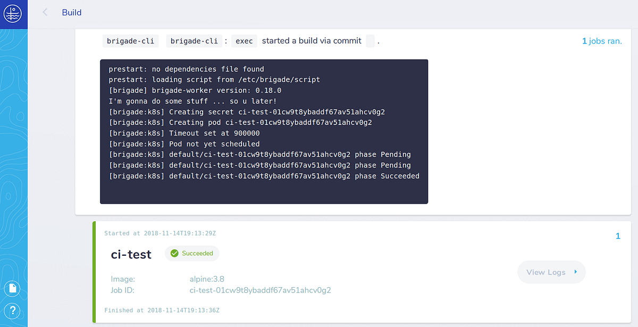
Task: Go back with the left chevron arrow
Action: point(45,12)
